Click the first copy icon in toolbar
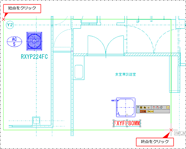186x149 pixels. pos(154,108)
